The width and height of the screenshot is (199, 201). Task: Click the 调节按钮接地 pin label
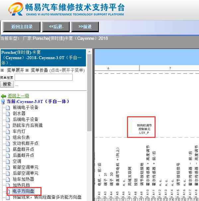point(142,174)
